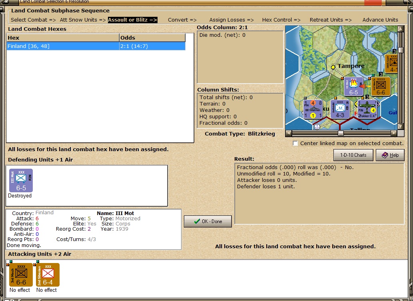
Task: Select the destroyed III Mot defending unit counter
Action: (x=21, y=181)
